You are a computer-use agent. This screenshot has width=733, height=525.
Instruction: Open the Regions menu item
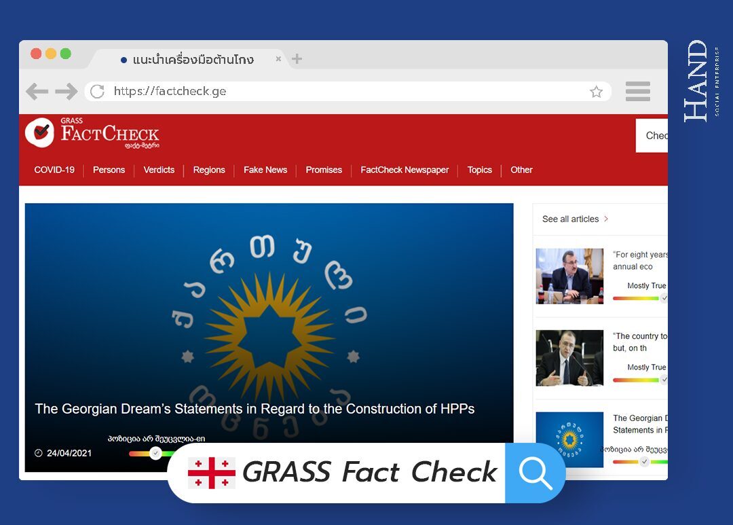pyautogui.click(x=209, y=170)
